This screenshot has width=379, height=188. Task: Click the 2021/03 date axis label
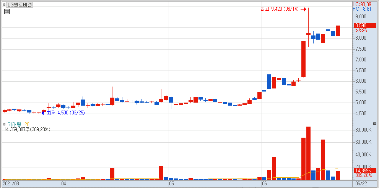pyautogui.click(x=11, y=184)
